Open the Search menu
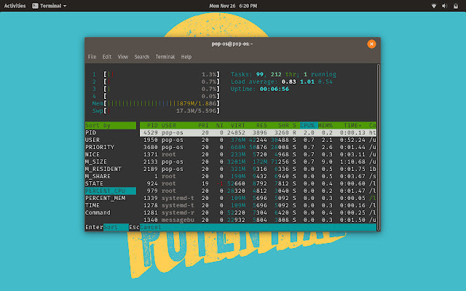 tap(141, 57)
